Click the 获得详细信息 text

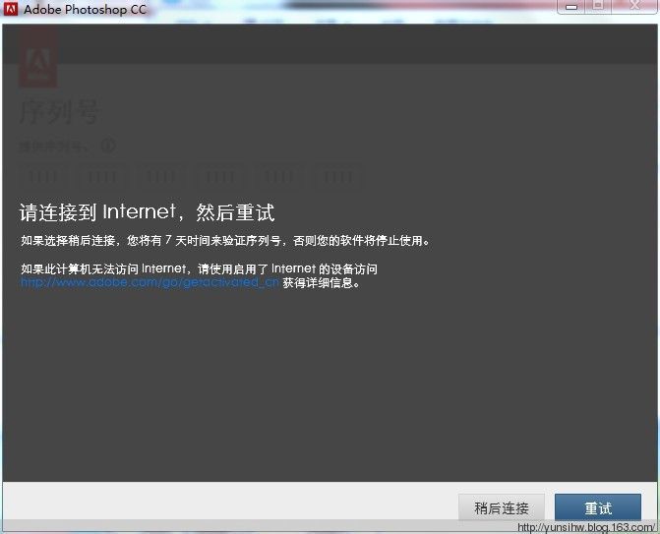[322, 282]
